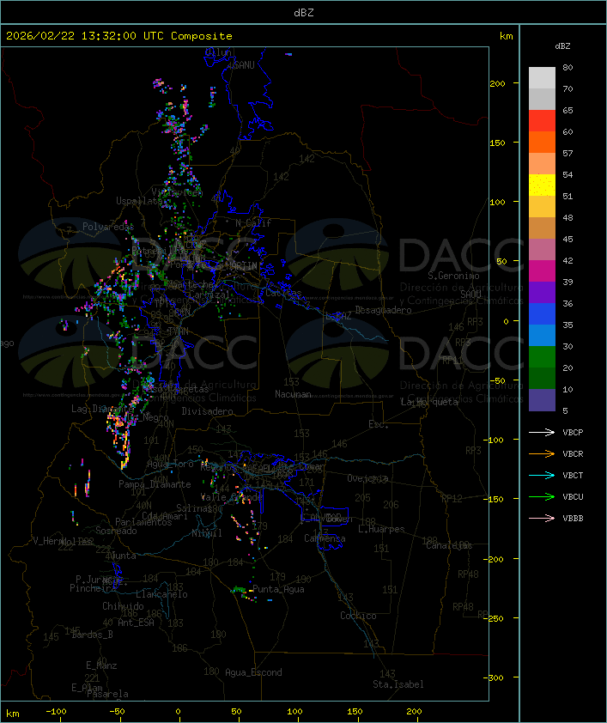This screenshot has height=723, width=607.
Task: Click the cyan VBCT arrow icon
Action: [542, 475]
